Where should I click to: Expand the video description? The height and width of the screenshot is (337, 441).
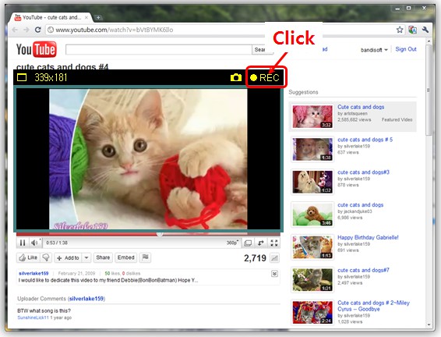tap(274, 273)
